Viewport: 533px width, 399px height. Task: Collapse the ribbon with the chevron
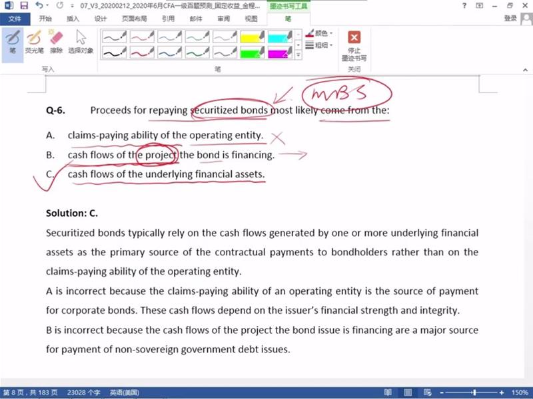pyautogui.click(x=525, y=70)
